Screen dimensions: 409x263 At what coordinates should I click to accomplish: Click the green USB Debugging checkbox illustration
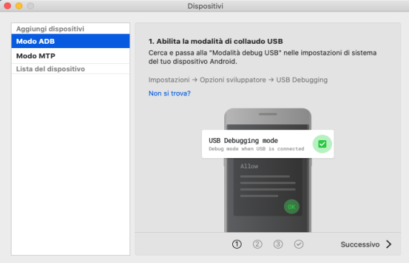(x=322, y=144)
